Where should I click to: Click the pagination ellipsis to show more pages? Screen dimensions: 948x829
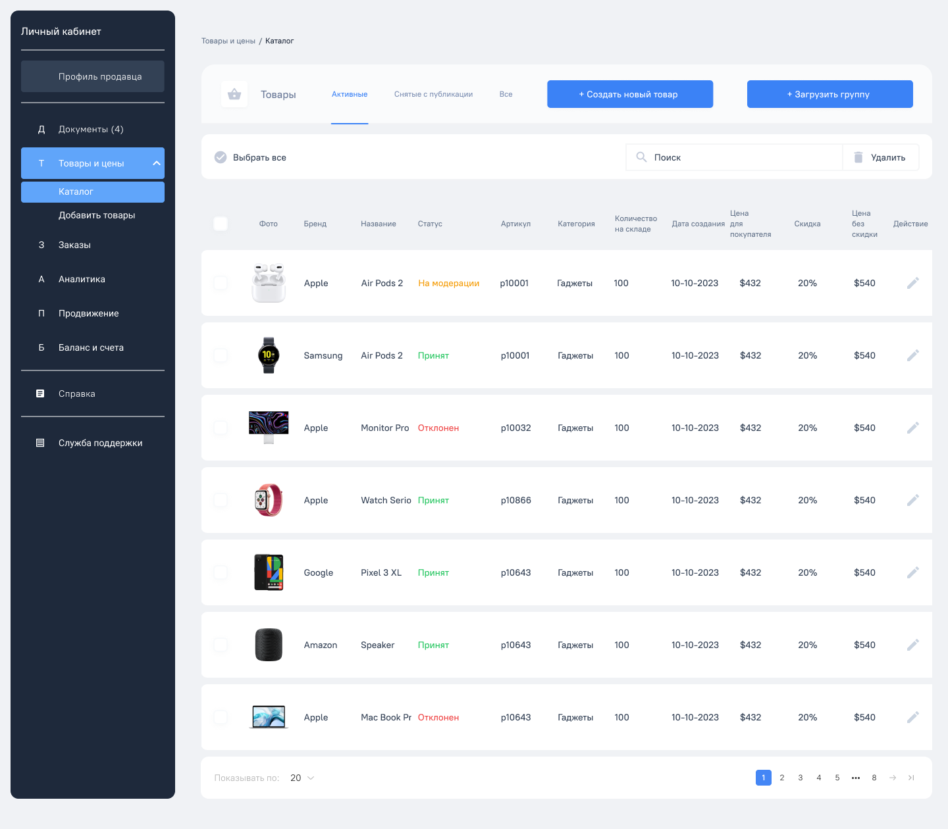(x=856, y=778)
